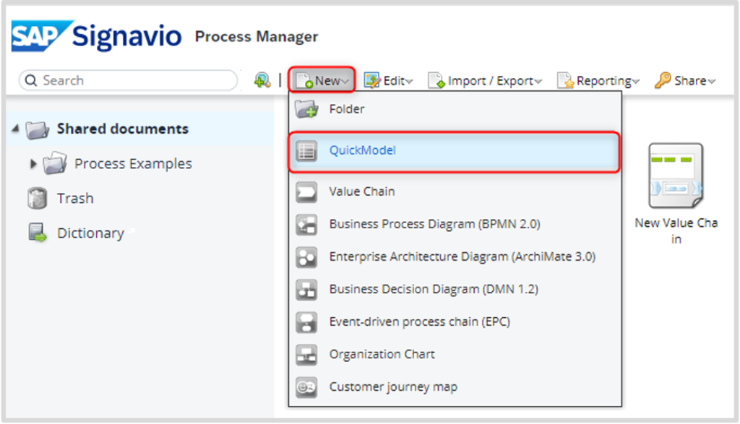Open the Reporting dropdown menu
Viewport: 740px width, 424px height.
[x=598, y=81]
